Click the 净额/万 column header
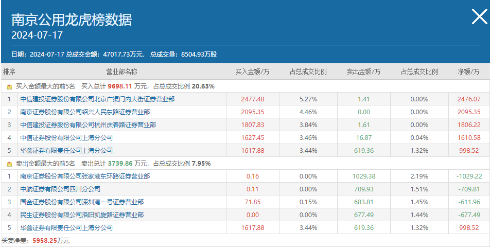The height and width of the screenshot is (249, 490). [469, 72]
